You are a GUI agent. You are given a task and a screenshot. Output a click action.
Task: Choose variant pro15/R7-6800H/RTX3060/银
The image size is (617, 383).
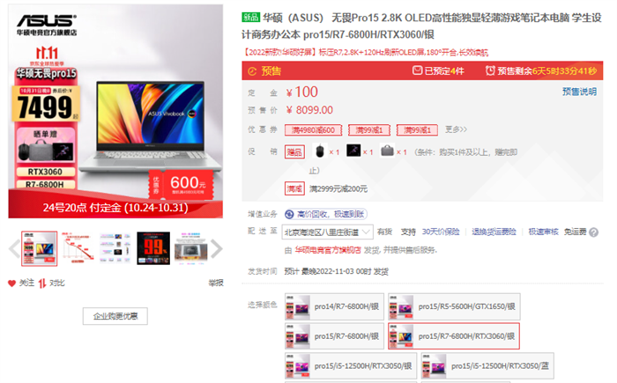coord(454,336)
